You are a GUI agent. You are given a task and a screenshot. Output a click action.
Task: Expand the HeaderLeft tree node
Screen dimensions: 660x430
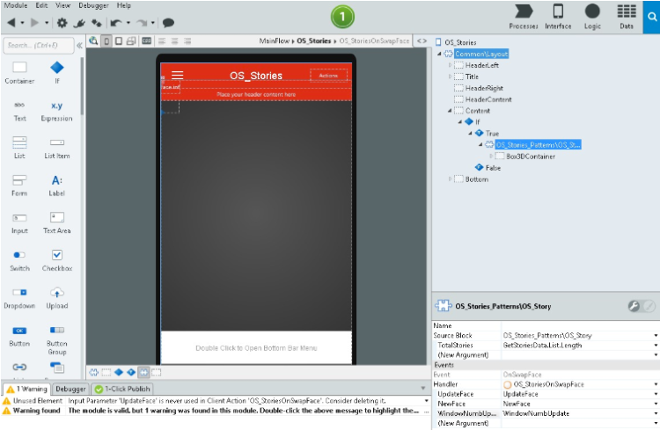pos(450,65)
